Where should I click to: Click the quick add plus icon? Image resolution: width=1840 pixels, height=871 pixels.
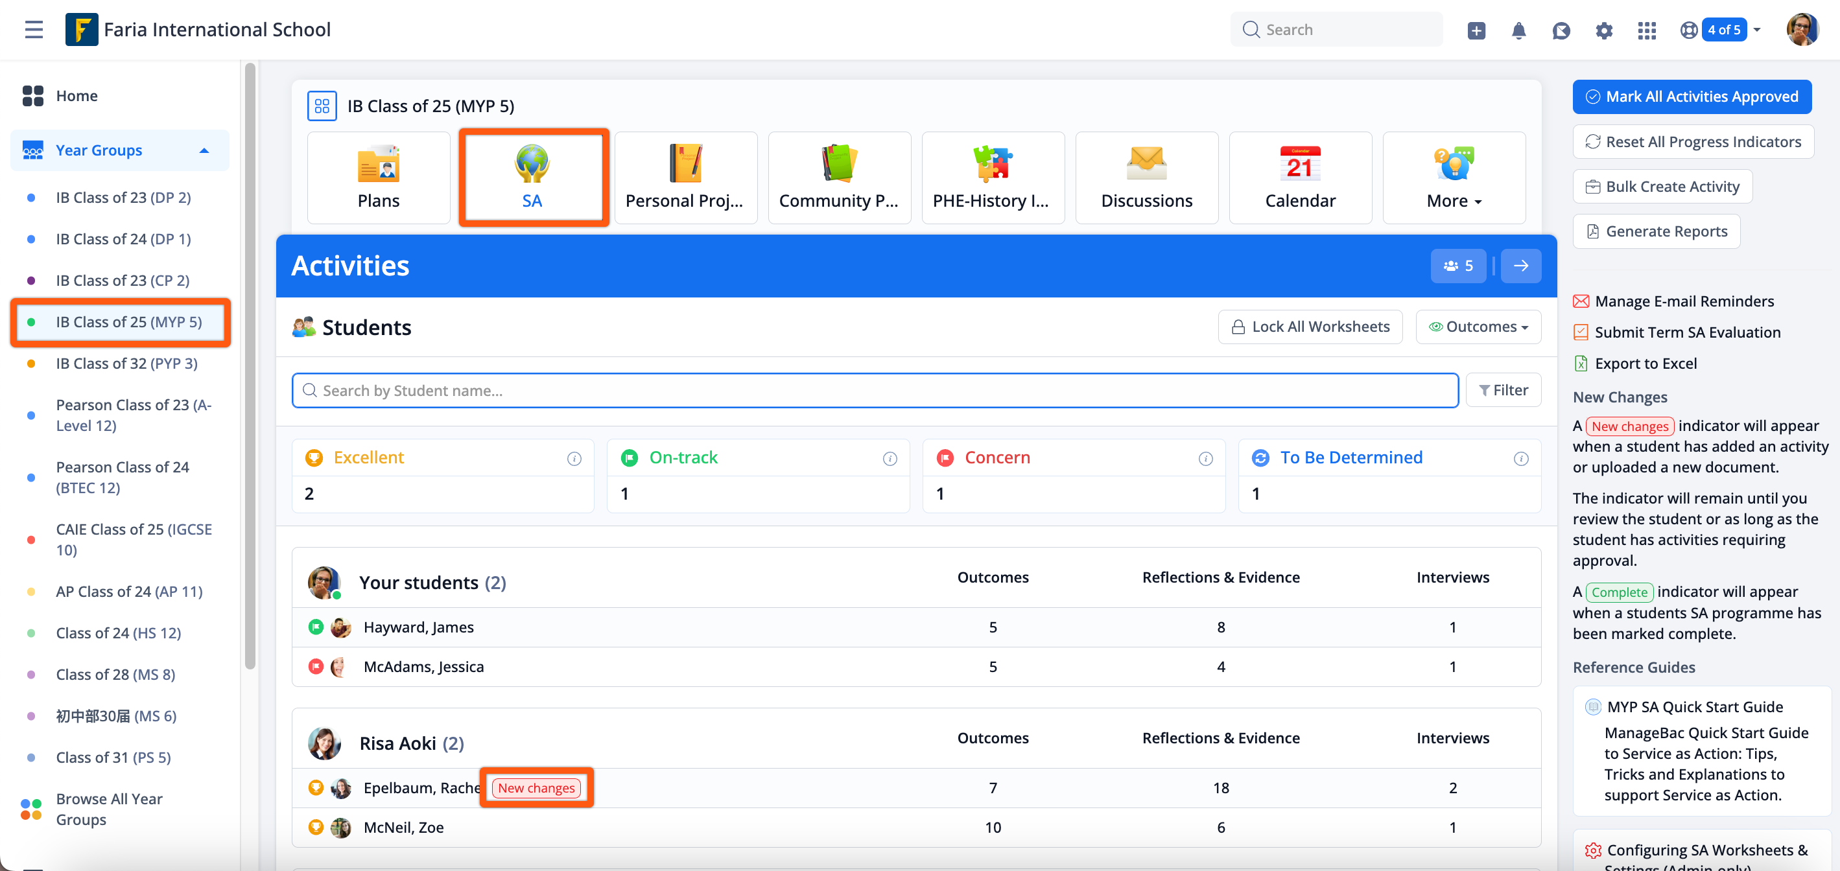1476,30
